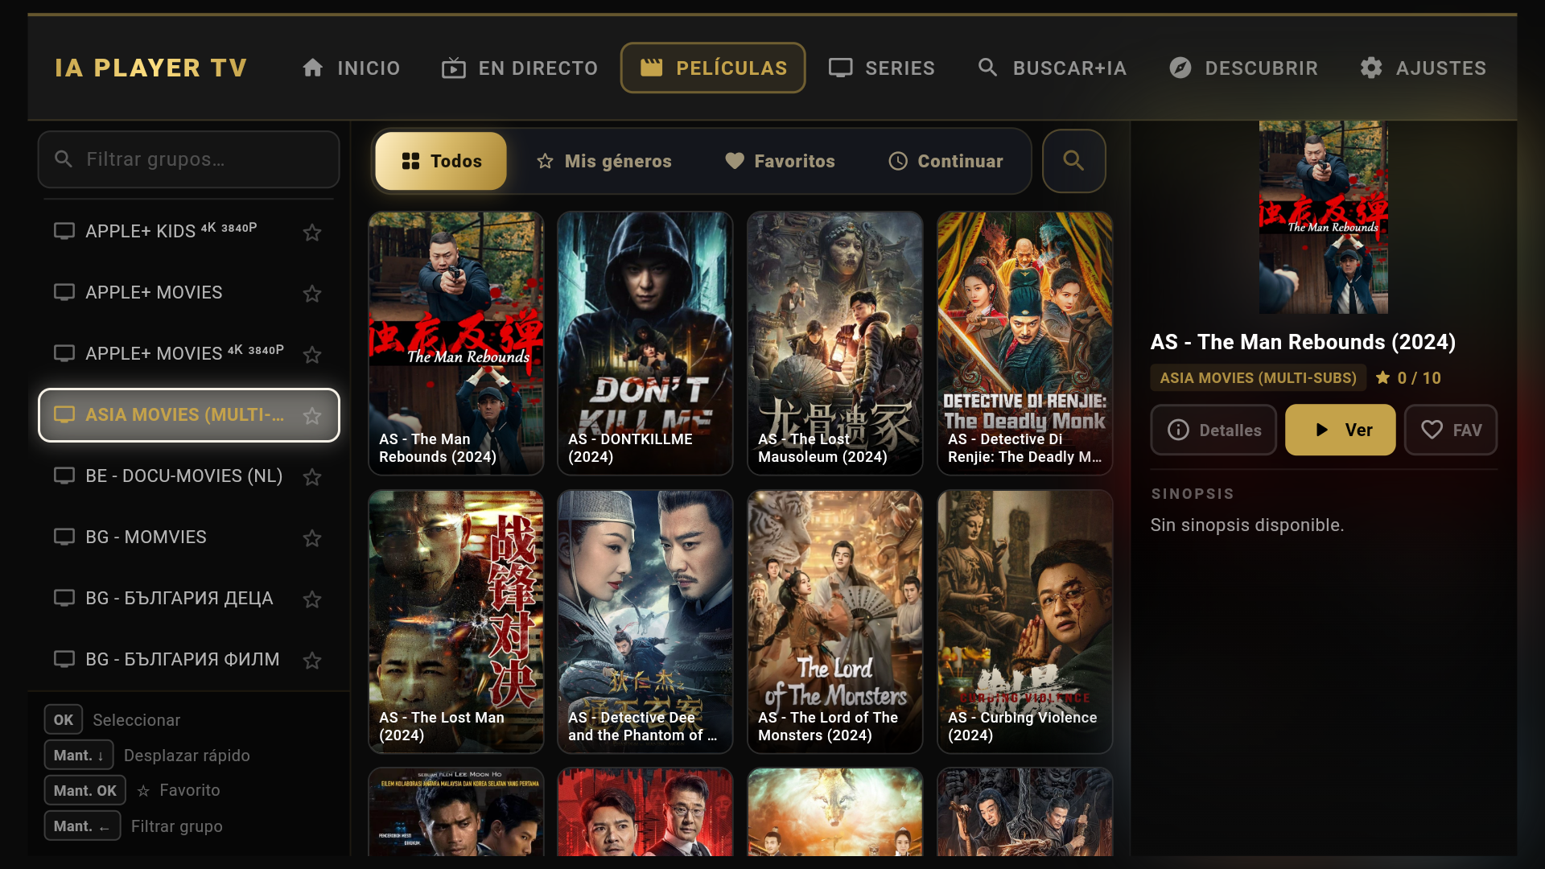
Task: Click the OK Seleccionar hint key
Action: pyautogui.click(x=64, y=720)
